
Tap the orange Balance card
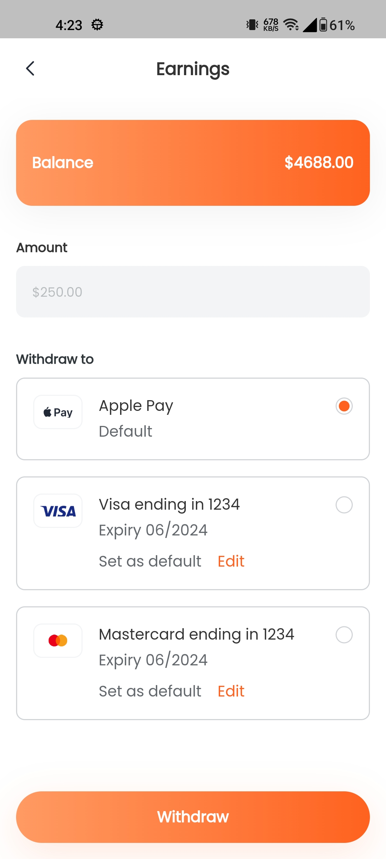click(x=193, y=163)
